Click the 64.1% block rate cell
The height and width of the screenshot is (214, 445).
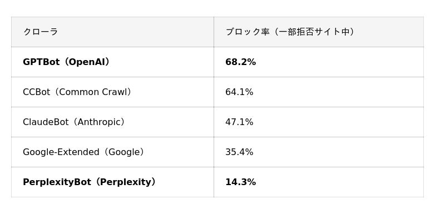tap(319, 92)
